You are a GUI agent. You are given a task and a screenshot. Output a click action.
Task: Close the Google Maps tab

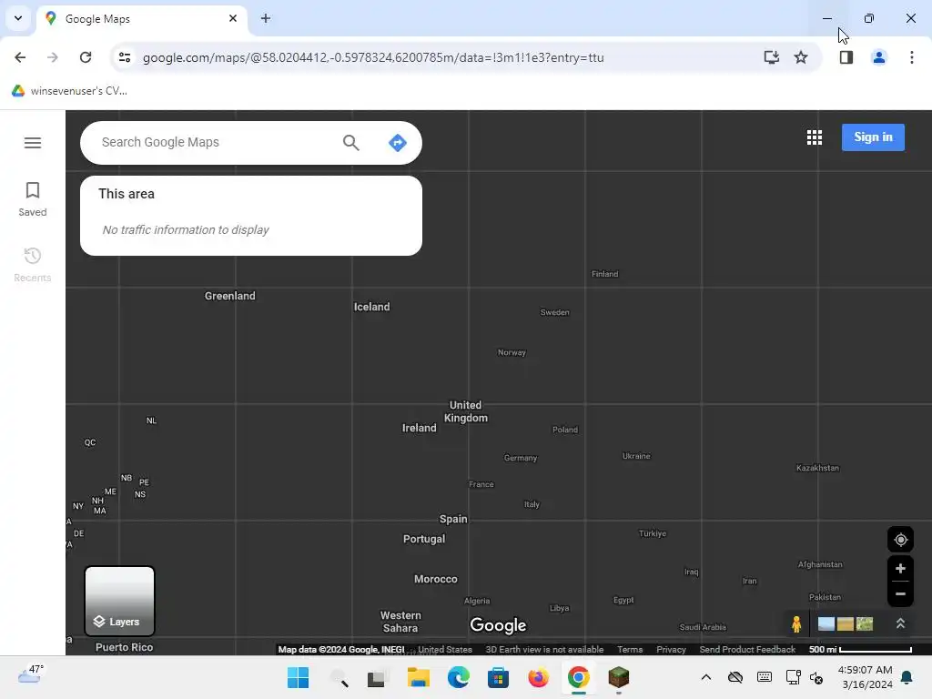233,18
